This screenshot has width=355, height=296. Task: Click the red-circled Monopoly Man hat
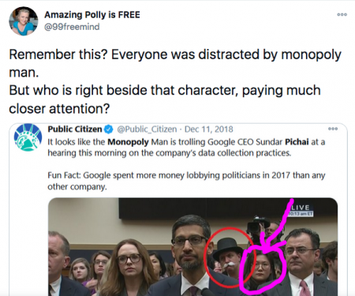[227, 245]
